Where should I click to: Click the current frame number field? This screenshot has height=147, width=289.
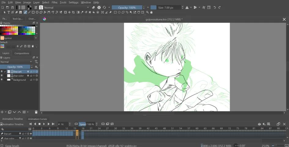pyautogui.click(x=63, y=124)
